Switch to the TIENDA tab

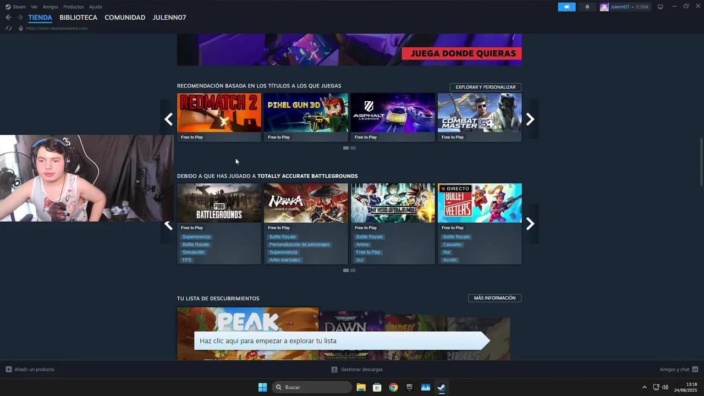pos(40,18)
